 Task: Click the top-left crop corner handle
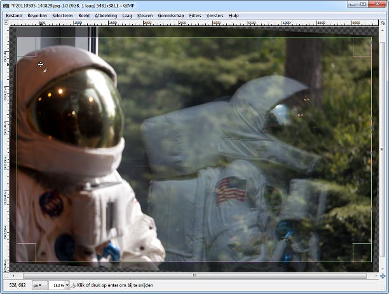pyautogui.click(x=27, y=47)
